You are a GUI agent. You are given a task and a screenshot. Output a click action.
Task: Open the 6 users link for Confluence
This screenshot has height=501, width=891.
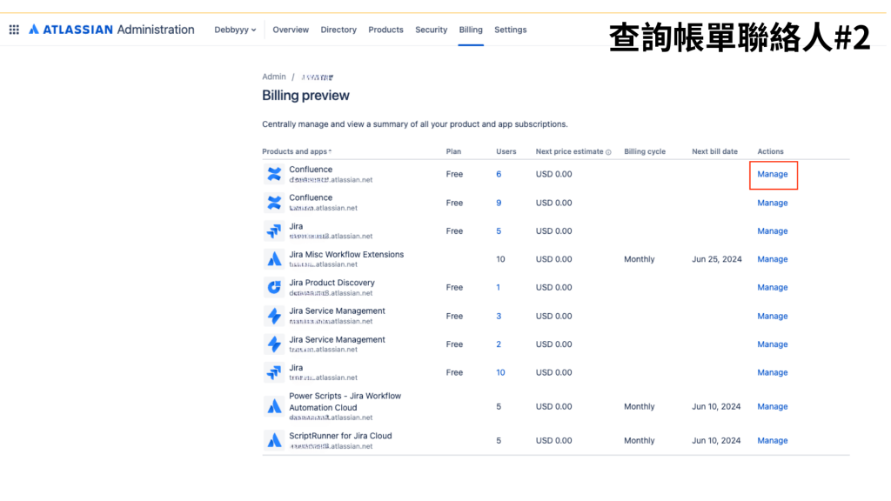pyautogui.click(x=499, y=174)
